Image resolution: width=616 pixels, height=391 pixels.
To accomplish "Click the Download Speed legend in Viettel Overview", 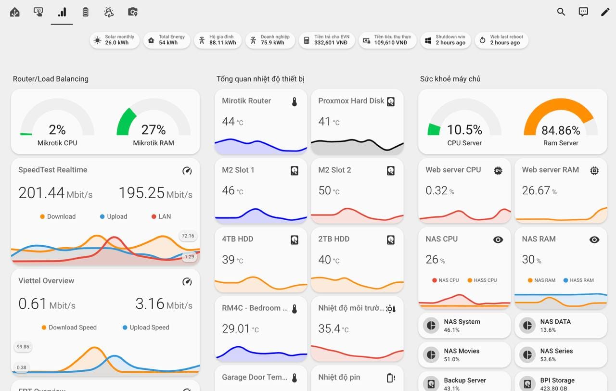I will click(x=69, y=328).
